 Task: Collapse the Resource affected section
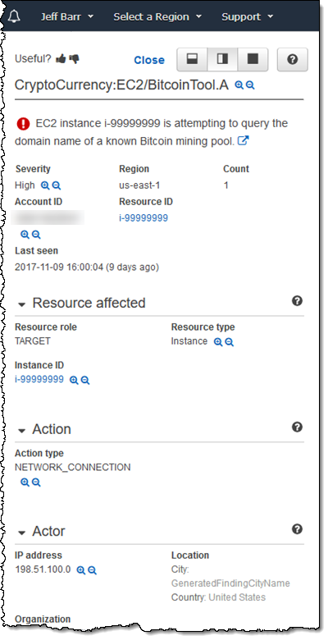(x=22, y=304)
